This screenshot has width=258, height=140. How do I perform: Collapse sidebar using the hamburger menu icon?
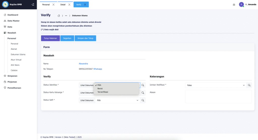(x=33, y=5)
